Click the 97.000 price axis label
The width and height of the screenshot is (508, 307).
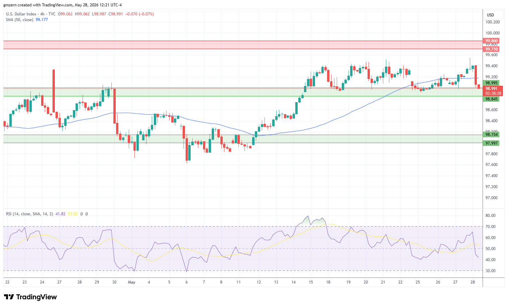(x=492, y=198)
